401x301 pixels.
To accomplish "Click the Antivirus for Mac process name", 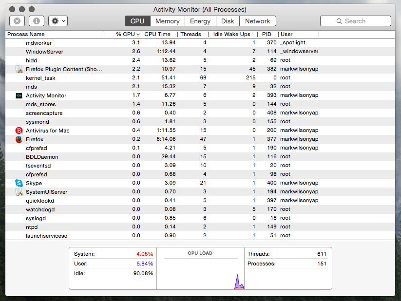I will click(48, 131).
